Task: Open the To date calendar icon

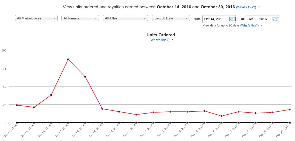Action: pyautogui.click(x=276, y=19)
